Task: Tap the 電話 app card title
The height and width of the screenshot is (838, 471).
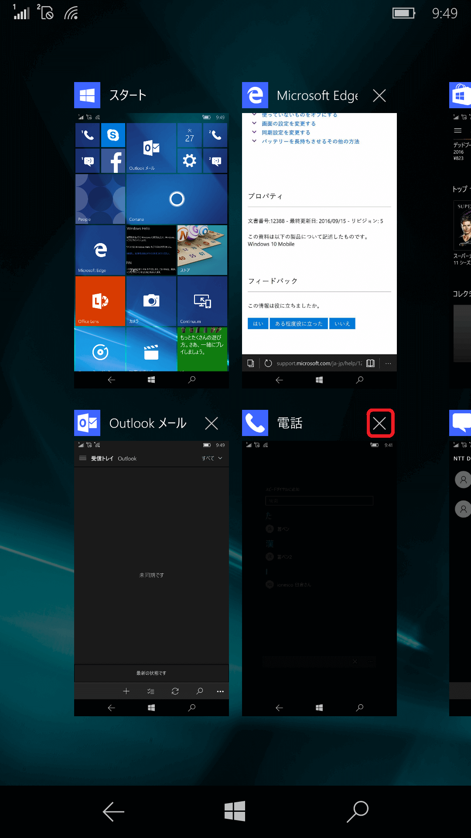Action: [x=290, y=423]
